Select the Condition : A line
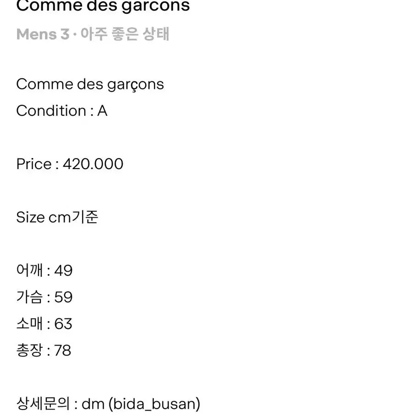The image size is (416, 416). point(62,110)
